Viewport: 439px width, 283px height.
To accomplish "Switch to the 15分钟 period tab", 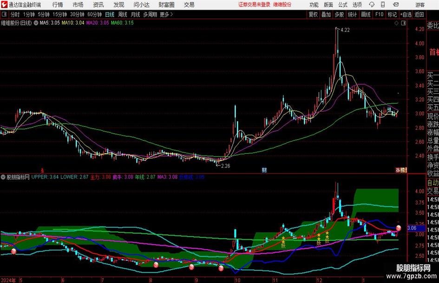I will tap(60, 14).
